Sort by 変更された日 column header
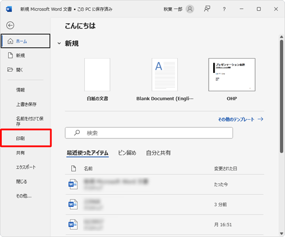This screenshot has height=237, width=285. pos(226,169)
